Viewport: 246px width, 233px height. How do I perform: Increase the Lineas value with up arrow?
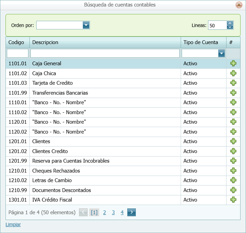point(230,23)
